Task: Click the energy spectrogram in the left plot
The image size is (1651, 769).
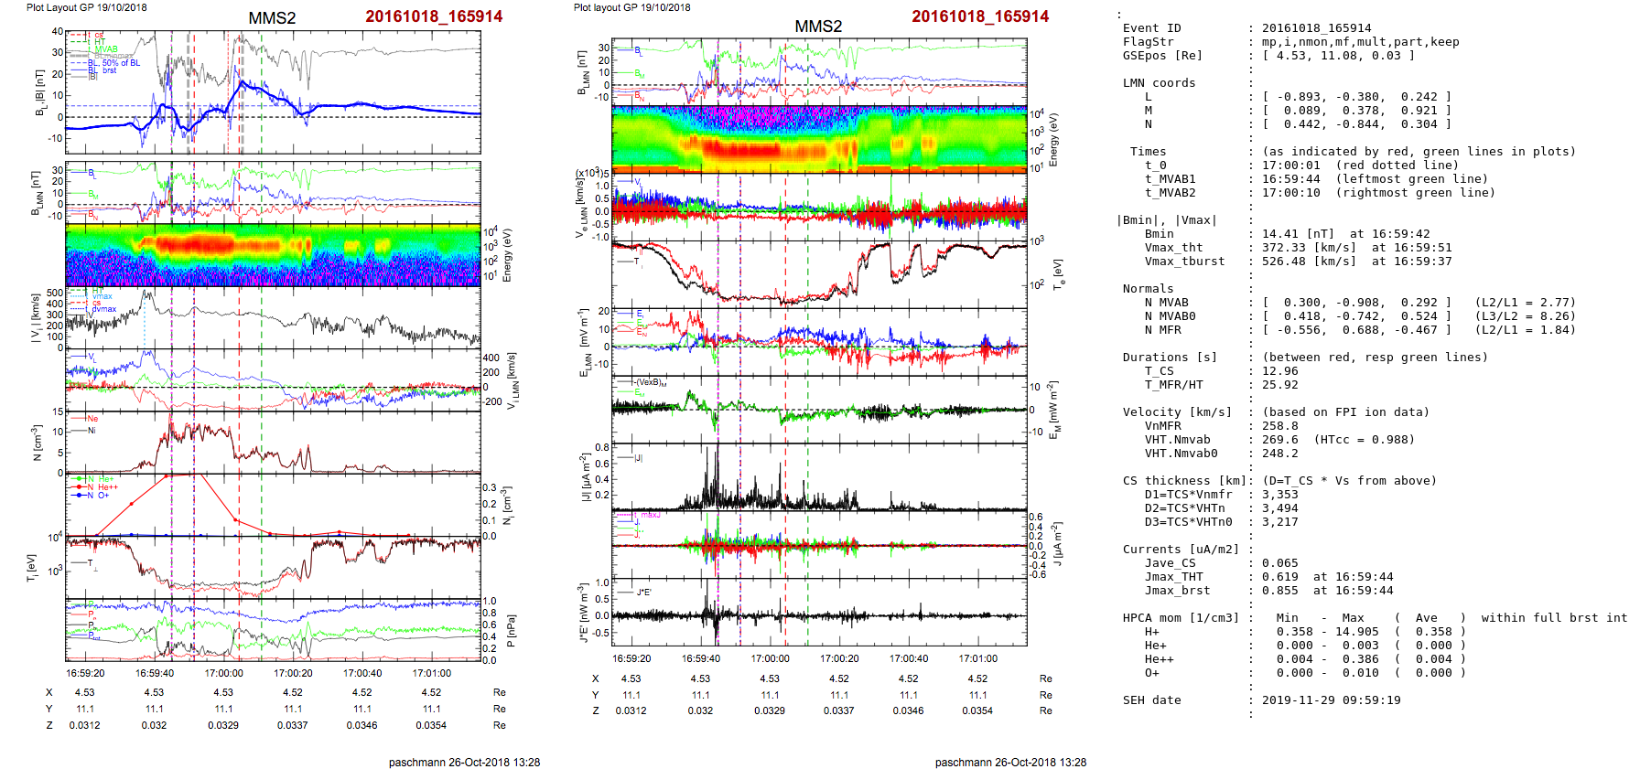Action: click(x=273, y=256)
